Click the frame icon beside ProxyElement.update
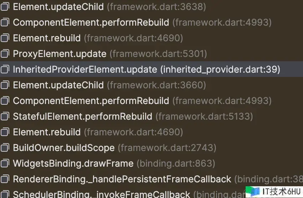This screenshot has height=198, width=303. point(5,54)
